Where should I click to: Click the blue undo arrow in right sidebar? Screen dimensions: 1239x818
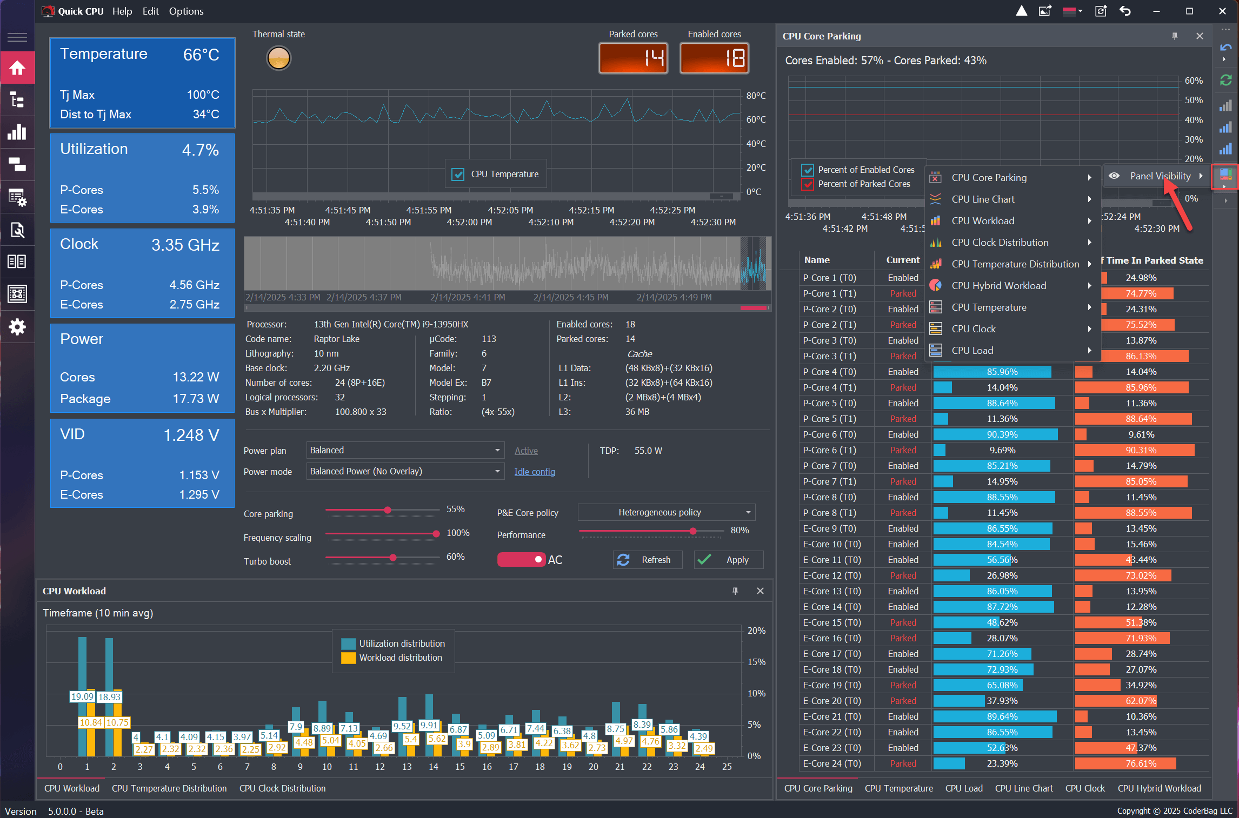tap(1226, 48)
